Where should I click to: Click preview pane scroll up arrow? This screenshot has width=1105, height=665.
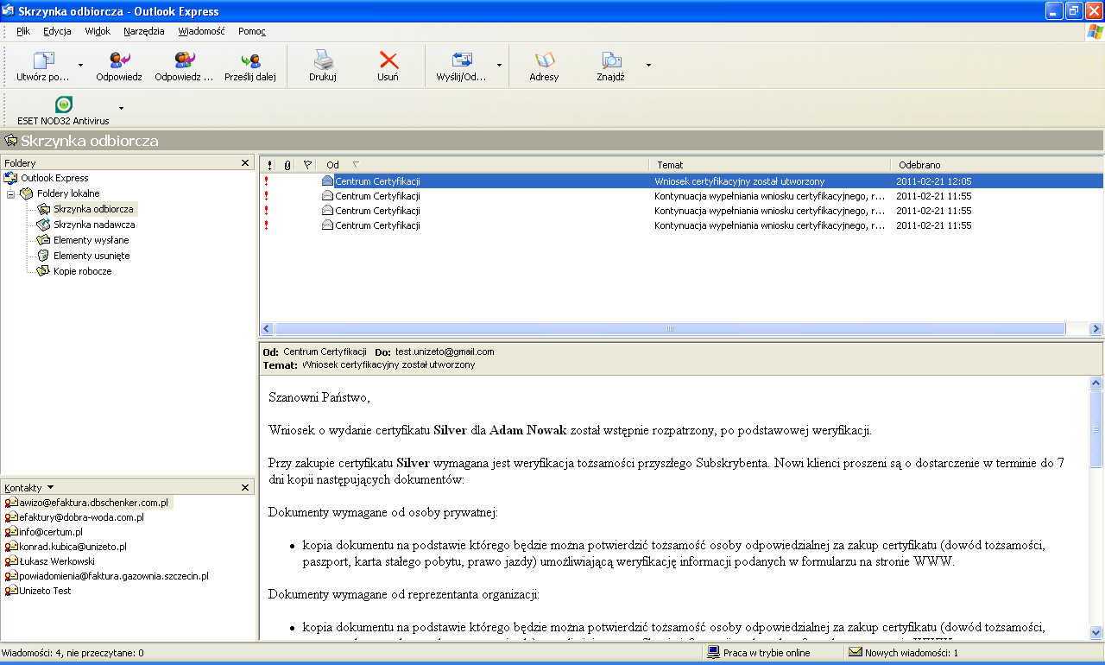pyautogui.click(x=1096, y=383)
